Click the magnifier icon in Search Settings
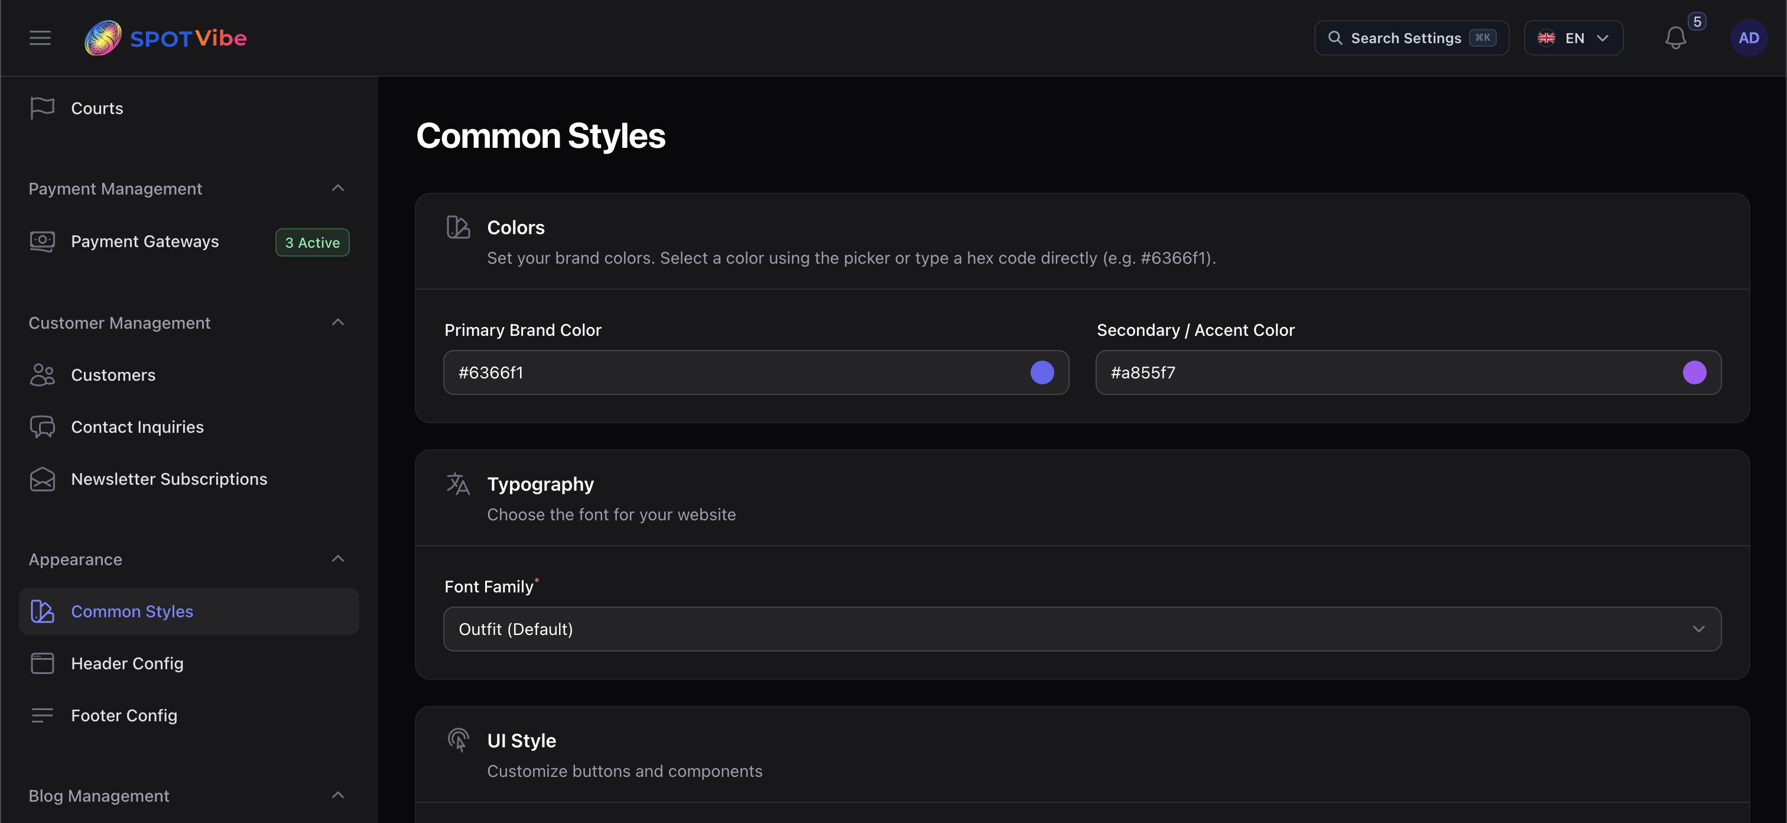The width and height of the screenshot is (1787, 823). tap(1335, 37)
